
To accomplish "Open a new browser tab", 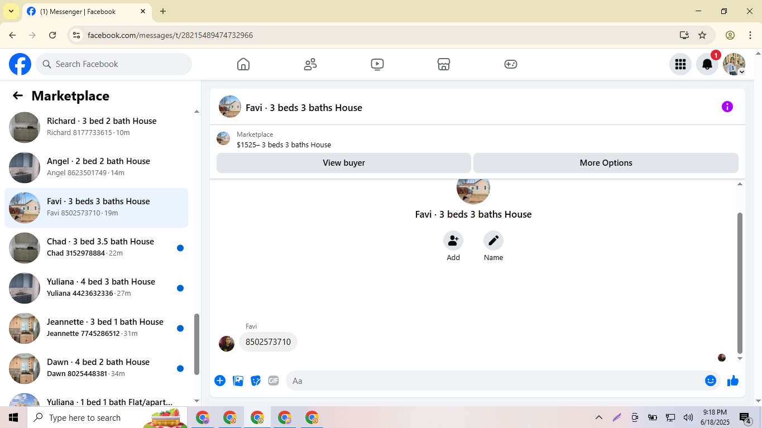I will click(163, 11).
